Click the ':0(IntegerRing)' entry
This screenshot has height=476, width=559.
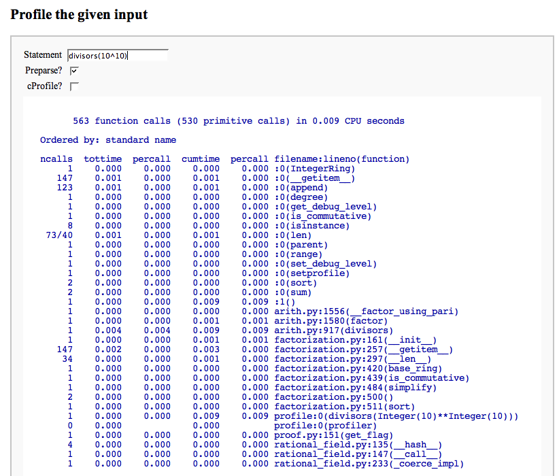pyautogui.click(x=314, y=169)
